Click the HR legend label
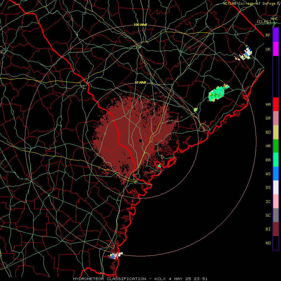 pos(268,146)
